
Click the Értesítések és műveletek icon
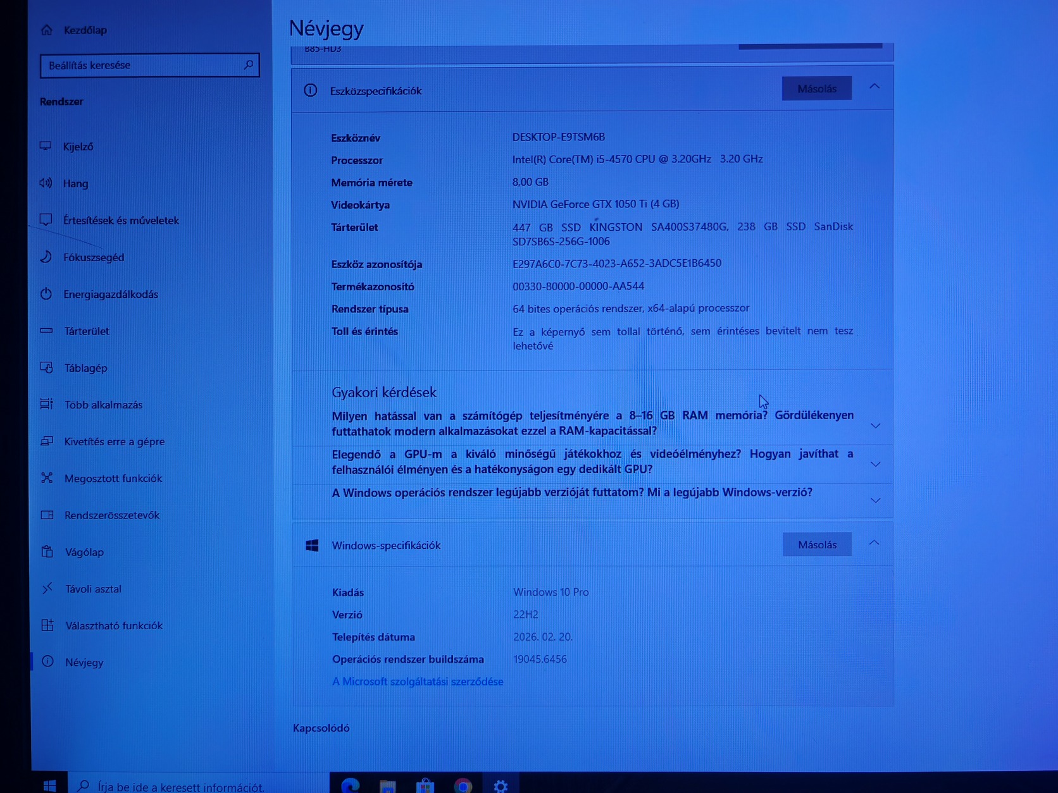[46, 220]
